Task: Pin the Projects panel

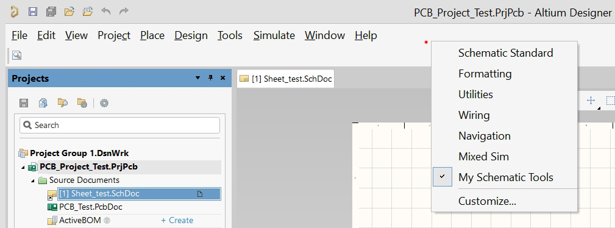Action: click(x=210, y=77)
